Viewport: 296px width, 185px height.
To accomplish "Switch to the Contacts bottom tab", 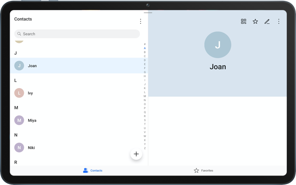I will 93,170.
